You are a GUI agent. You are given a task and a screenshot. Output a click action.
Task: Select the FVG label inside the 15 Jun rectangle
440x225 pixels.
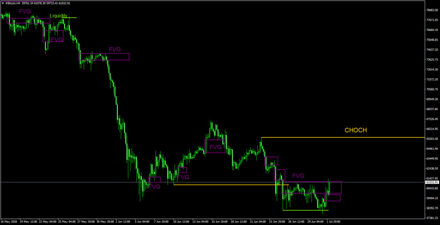pos(216,147)
